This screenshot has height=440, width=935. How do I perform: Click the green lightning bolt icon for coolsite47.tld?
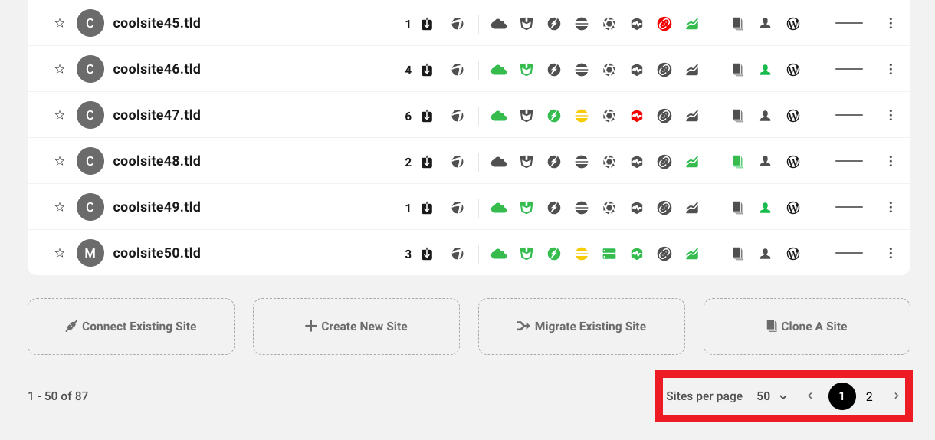[x=554, y=116]
